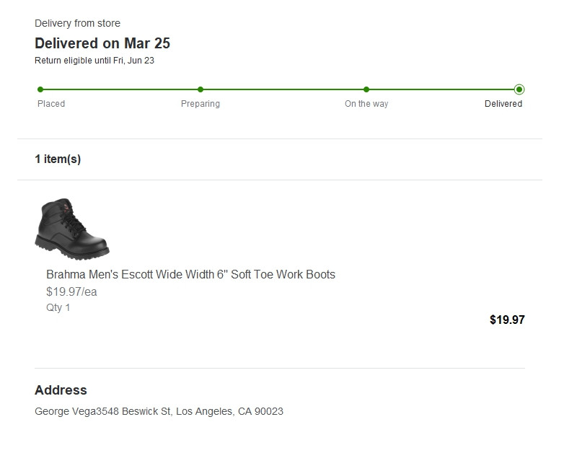
Task: Click the Preparing progress dot
Action: tap(201, 89)
